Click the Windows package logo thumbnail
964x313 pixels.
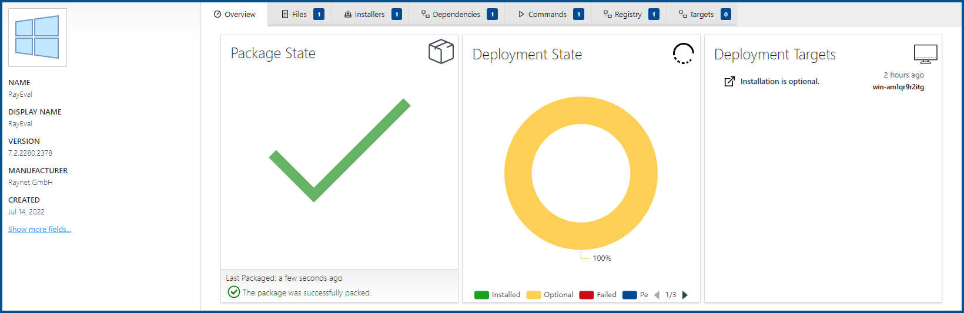pyautogui.click(x=37, y=38)
